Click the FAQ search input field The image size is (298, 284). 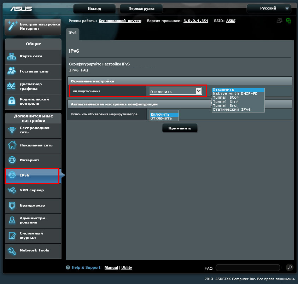[x=247, y=268]
